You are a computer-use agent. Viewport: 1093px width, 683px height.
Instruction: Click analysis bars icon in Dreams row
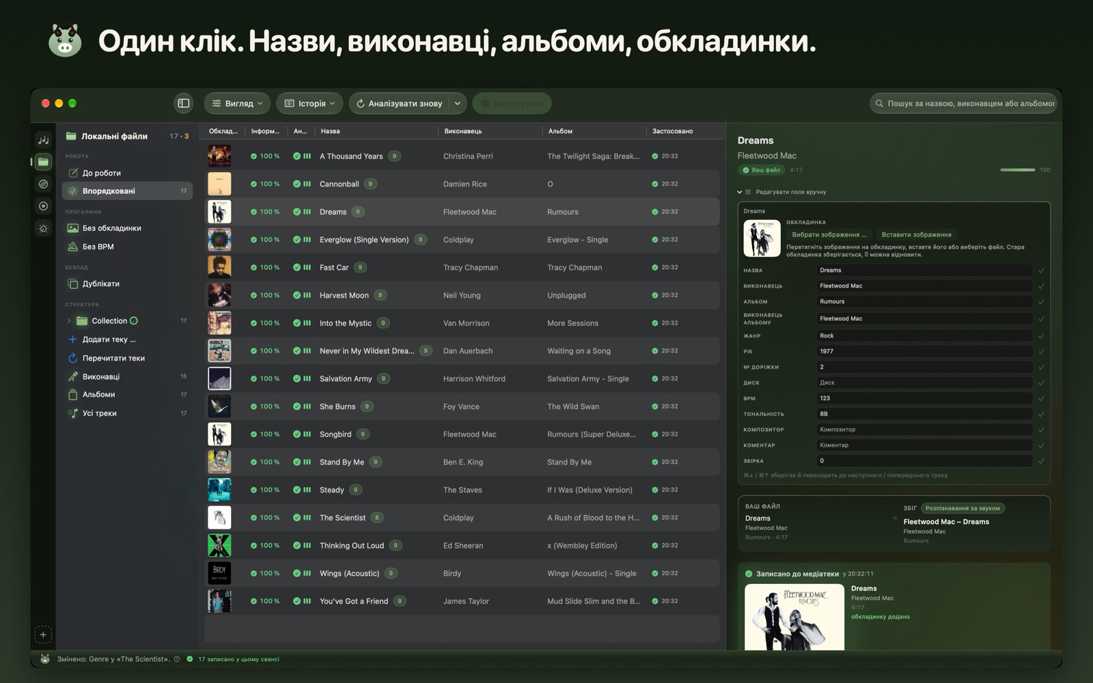(307, 212)
